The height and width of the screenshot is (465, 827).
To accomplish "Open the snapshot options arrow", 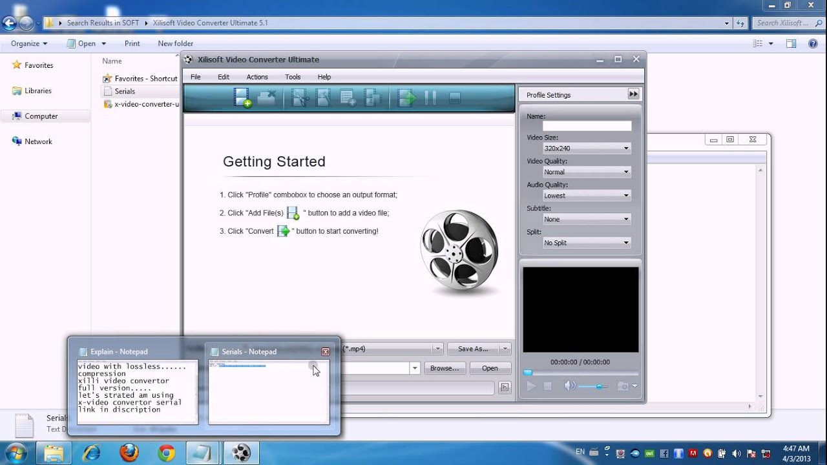I will point(634,386).
